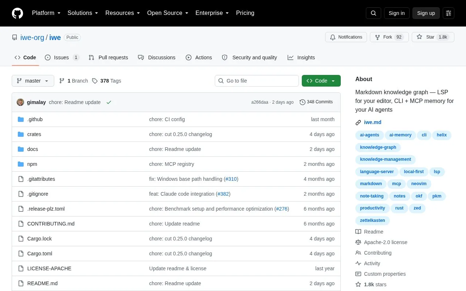Select the zettelkasten topic tag
This screenshot has height=291, width=466.
tap(372, 220)
